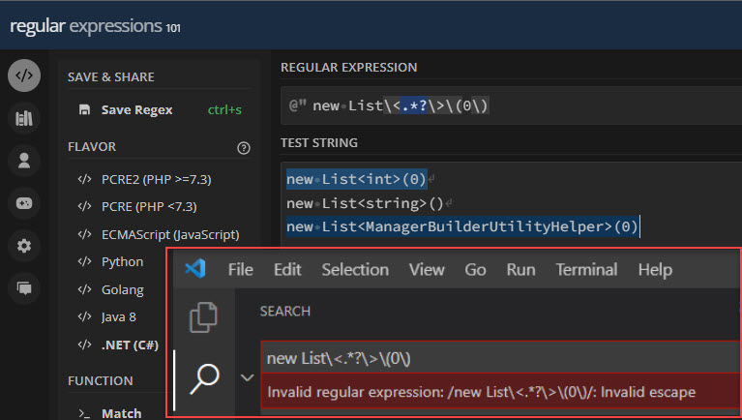Open the chat bubble sidebar icon
Screen dimensions: 742x420
(x=24, y=287)
